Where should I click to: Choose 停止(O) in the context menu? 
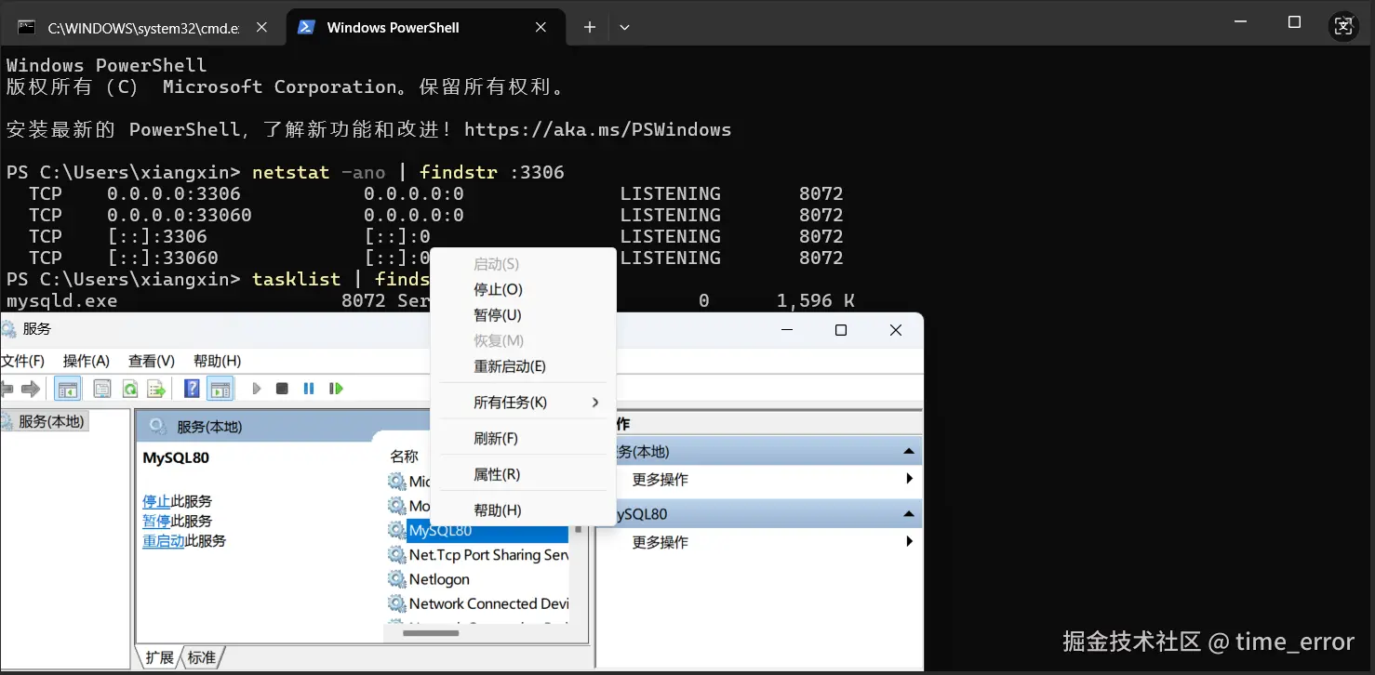pyautogui.click(x=522, y=290)
